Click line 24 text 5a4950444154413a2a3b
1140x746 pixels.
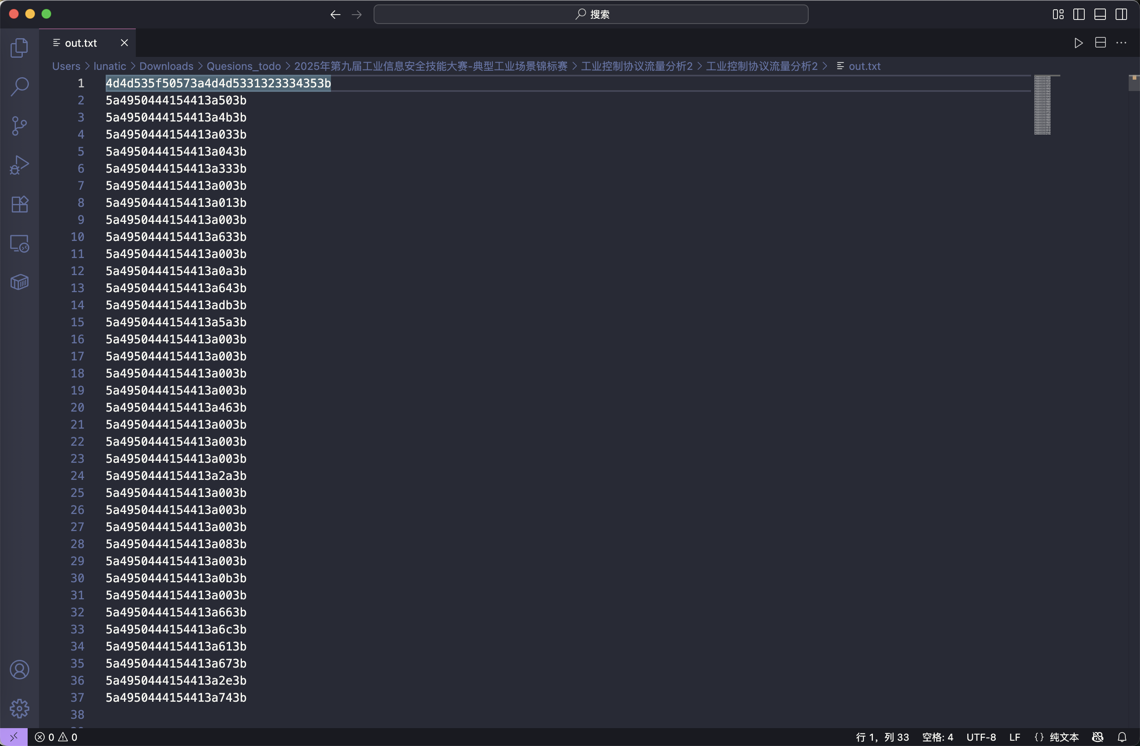tap(176, 475)
